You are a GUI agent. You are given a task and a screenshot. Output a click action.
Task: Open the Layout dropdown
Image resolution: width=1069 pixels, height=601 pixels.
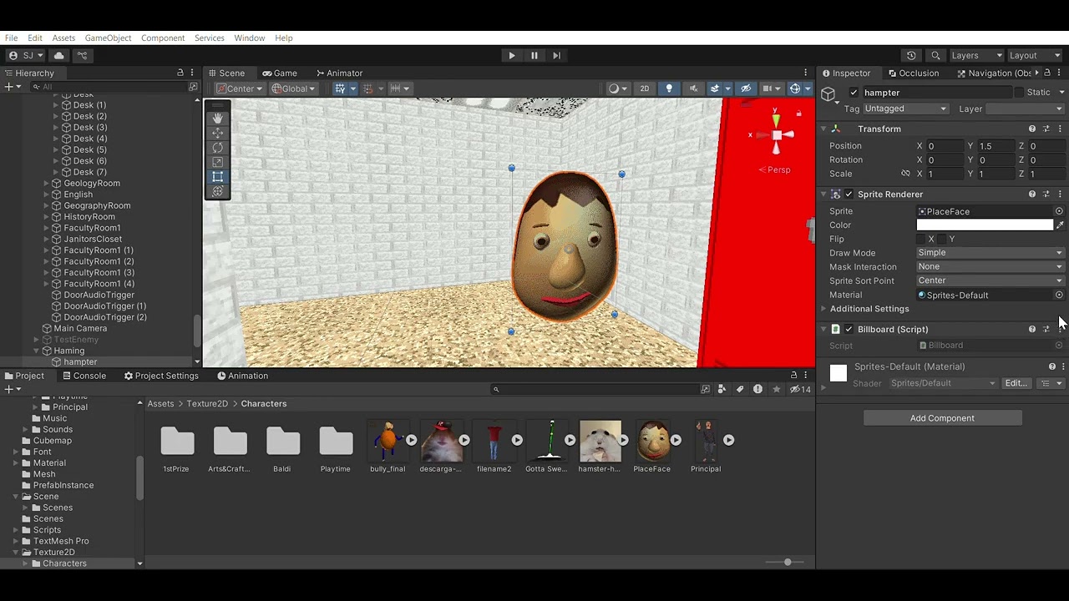tap(1034, 55)
